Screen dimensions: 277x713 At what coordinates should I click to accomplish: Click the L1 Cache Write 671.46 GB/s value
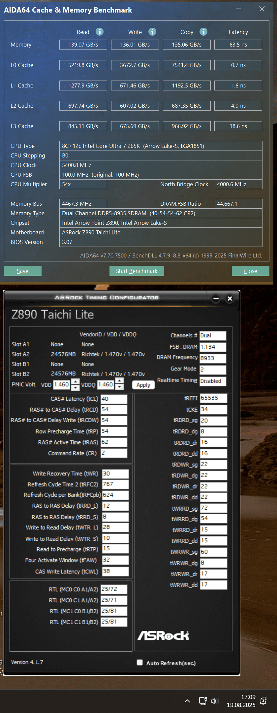[x=135, y=85]
